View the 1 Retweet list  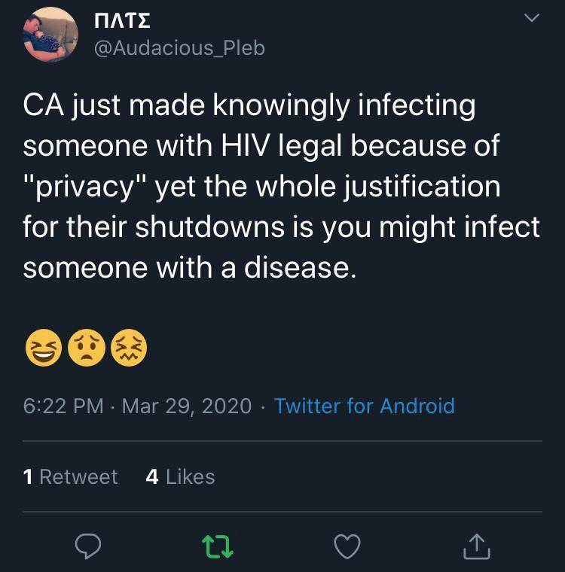click(x=71, y=477)
